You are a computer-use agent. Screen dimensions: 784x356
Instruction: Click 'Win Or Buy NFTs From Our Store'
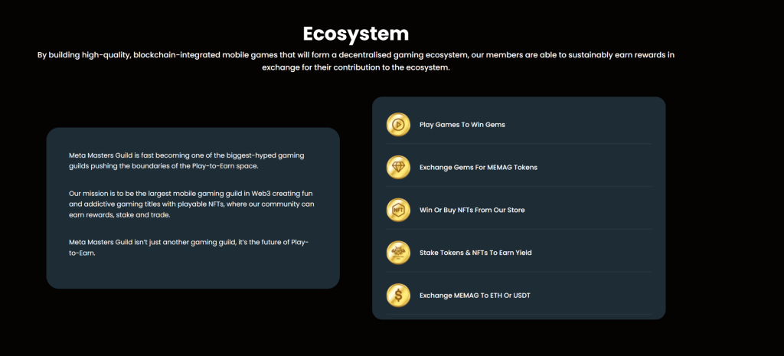[x=472, y=210]
